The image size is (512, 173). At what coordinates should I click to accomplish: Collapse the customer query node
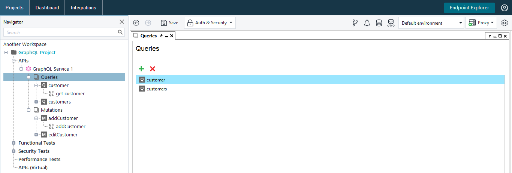(x=36, y=85)
